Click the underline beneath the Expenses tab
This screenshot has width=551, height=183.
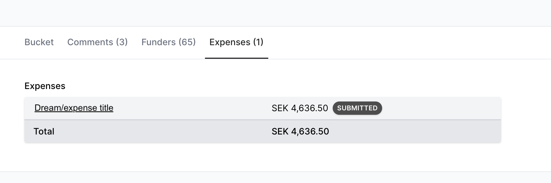point(236,58)
